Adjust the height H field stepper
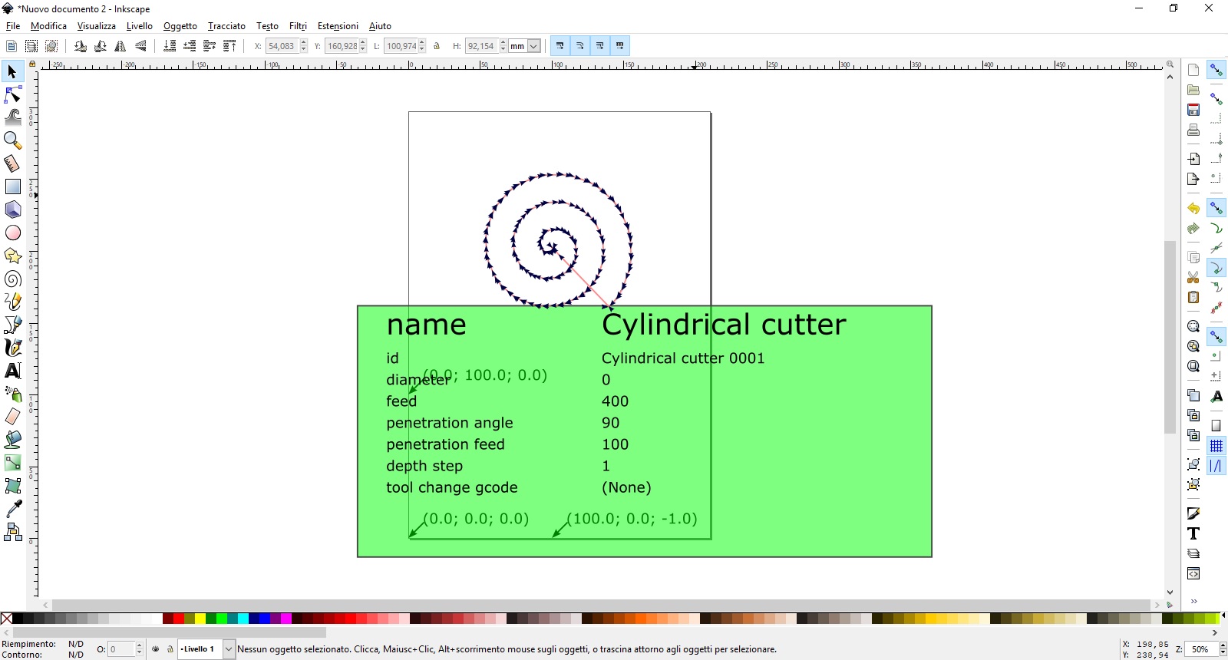 pyautogui.click(x=503, y=46)
